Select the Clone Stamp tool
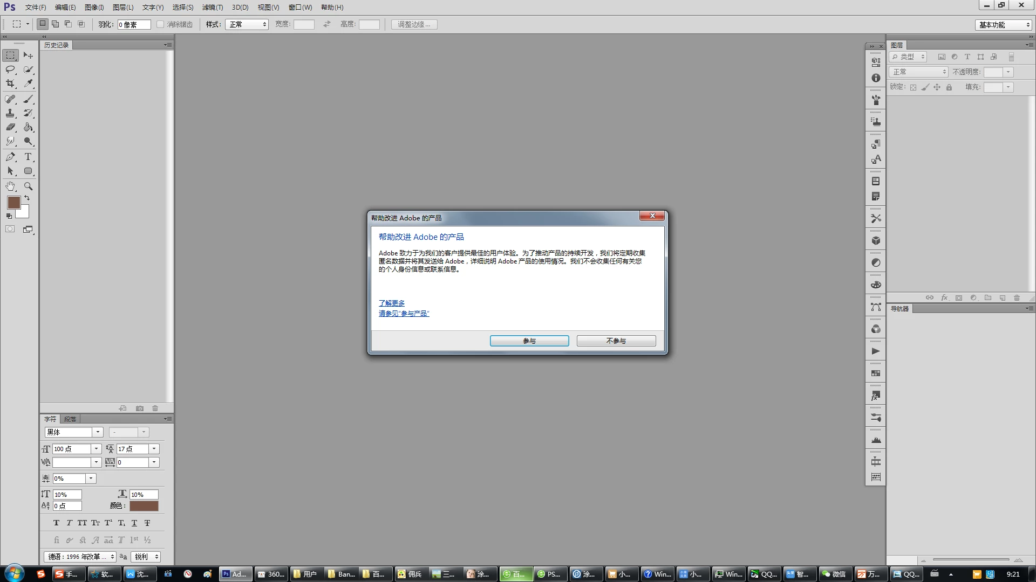 click(11, 113)
